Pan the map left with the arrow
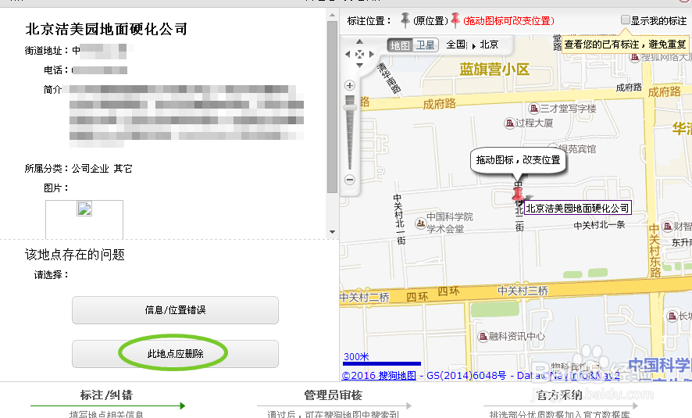 (348, 54)
